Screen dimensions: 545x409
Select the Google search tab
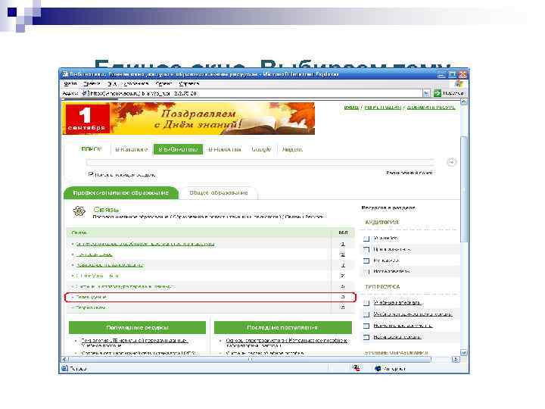click(261, 149)
